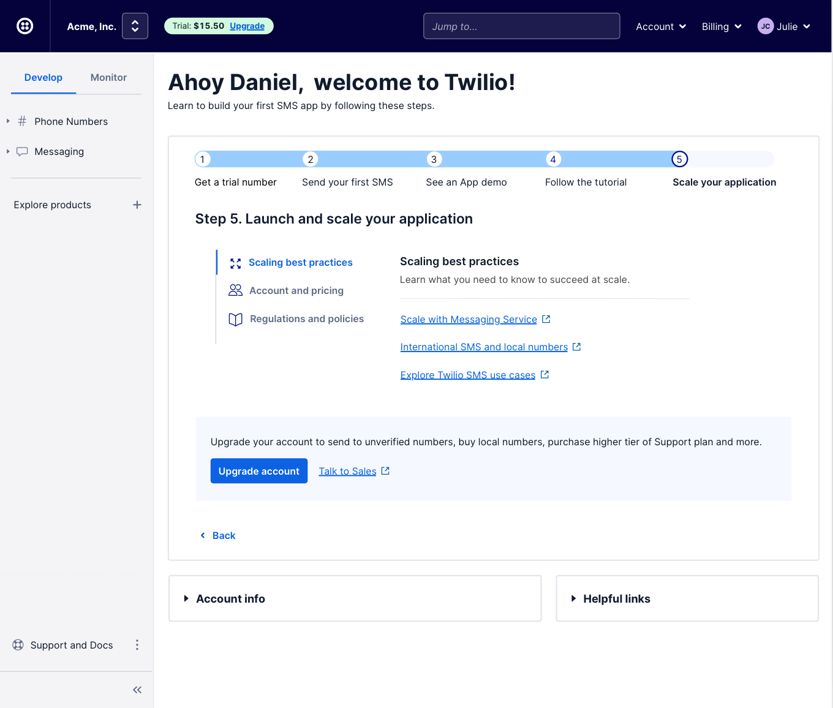Click the plus icon beside Explore products
The image size is (833, 708).
tap(137, 205)
